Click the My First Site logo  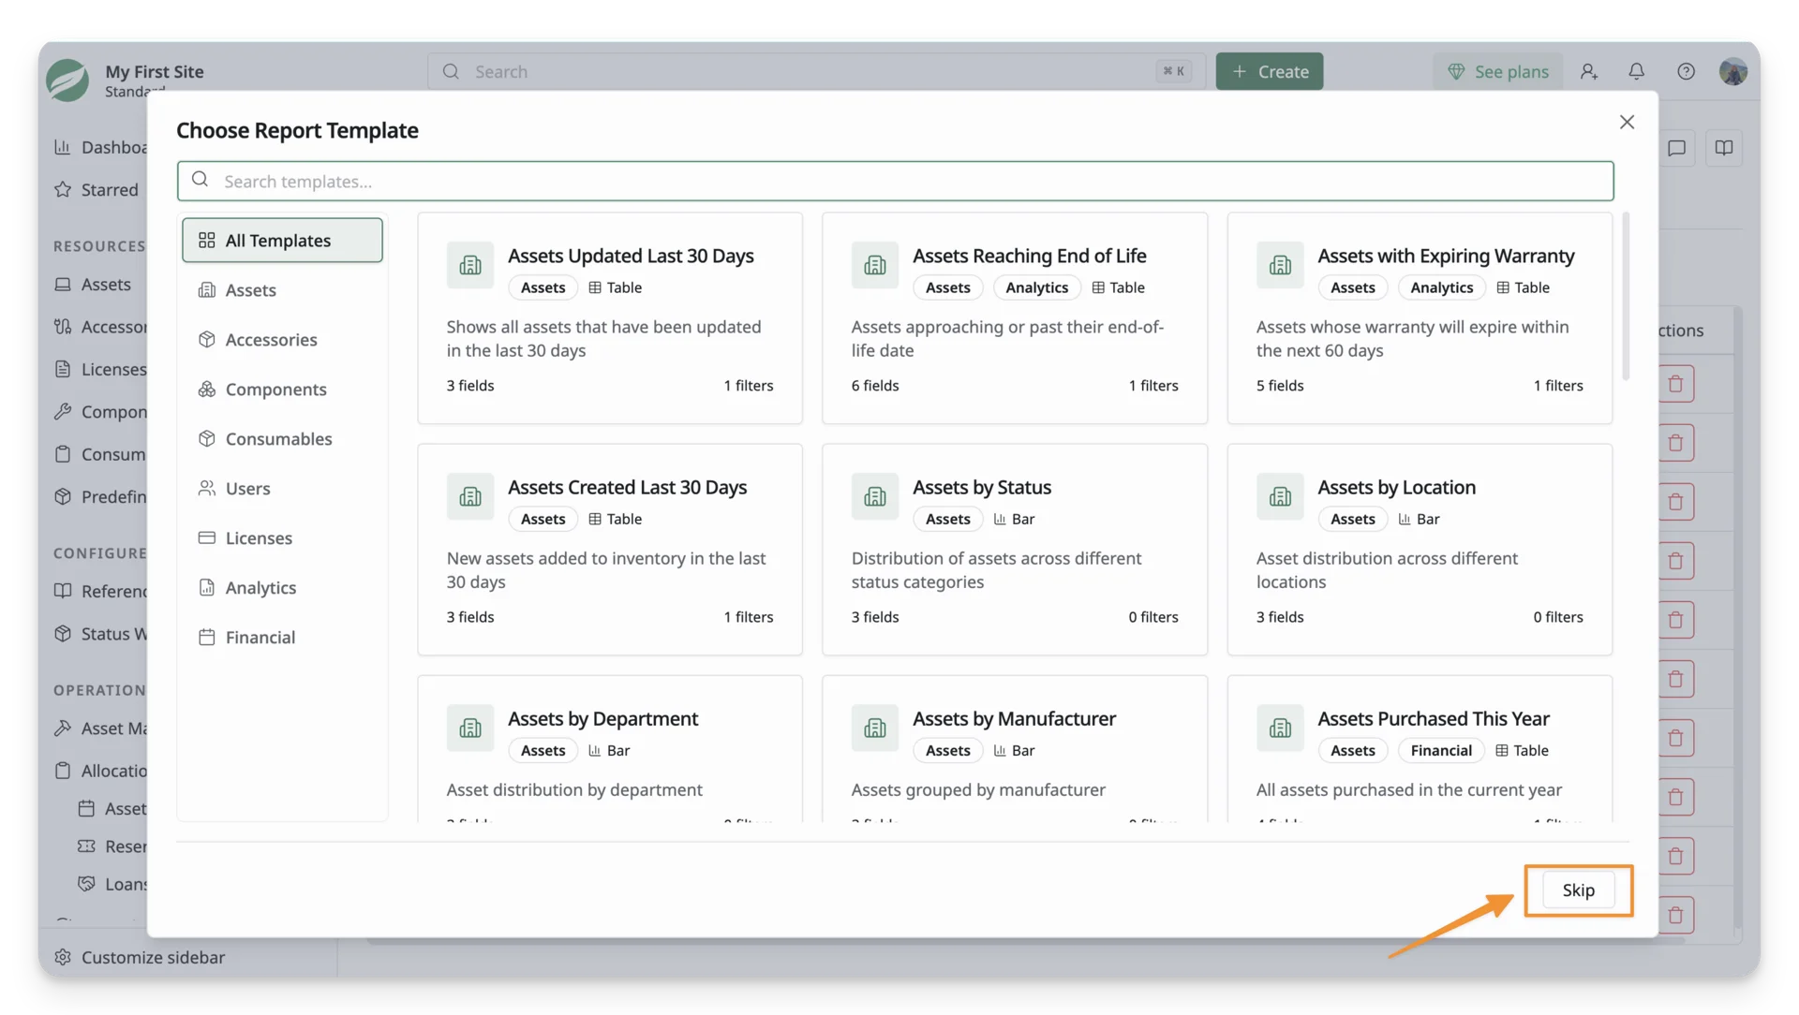tap(67, 80)
